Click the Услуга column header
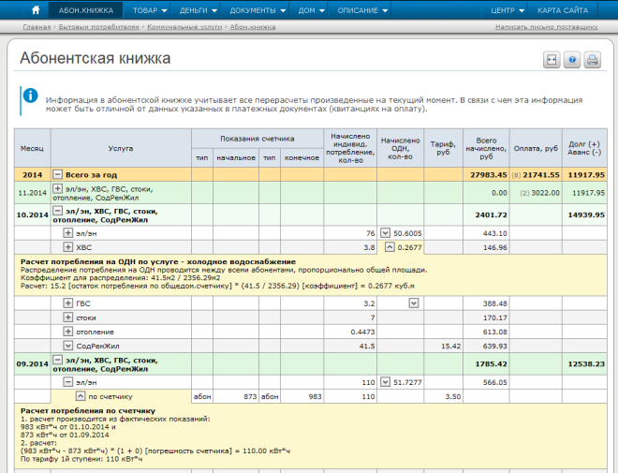 (x=121, y=148)
